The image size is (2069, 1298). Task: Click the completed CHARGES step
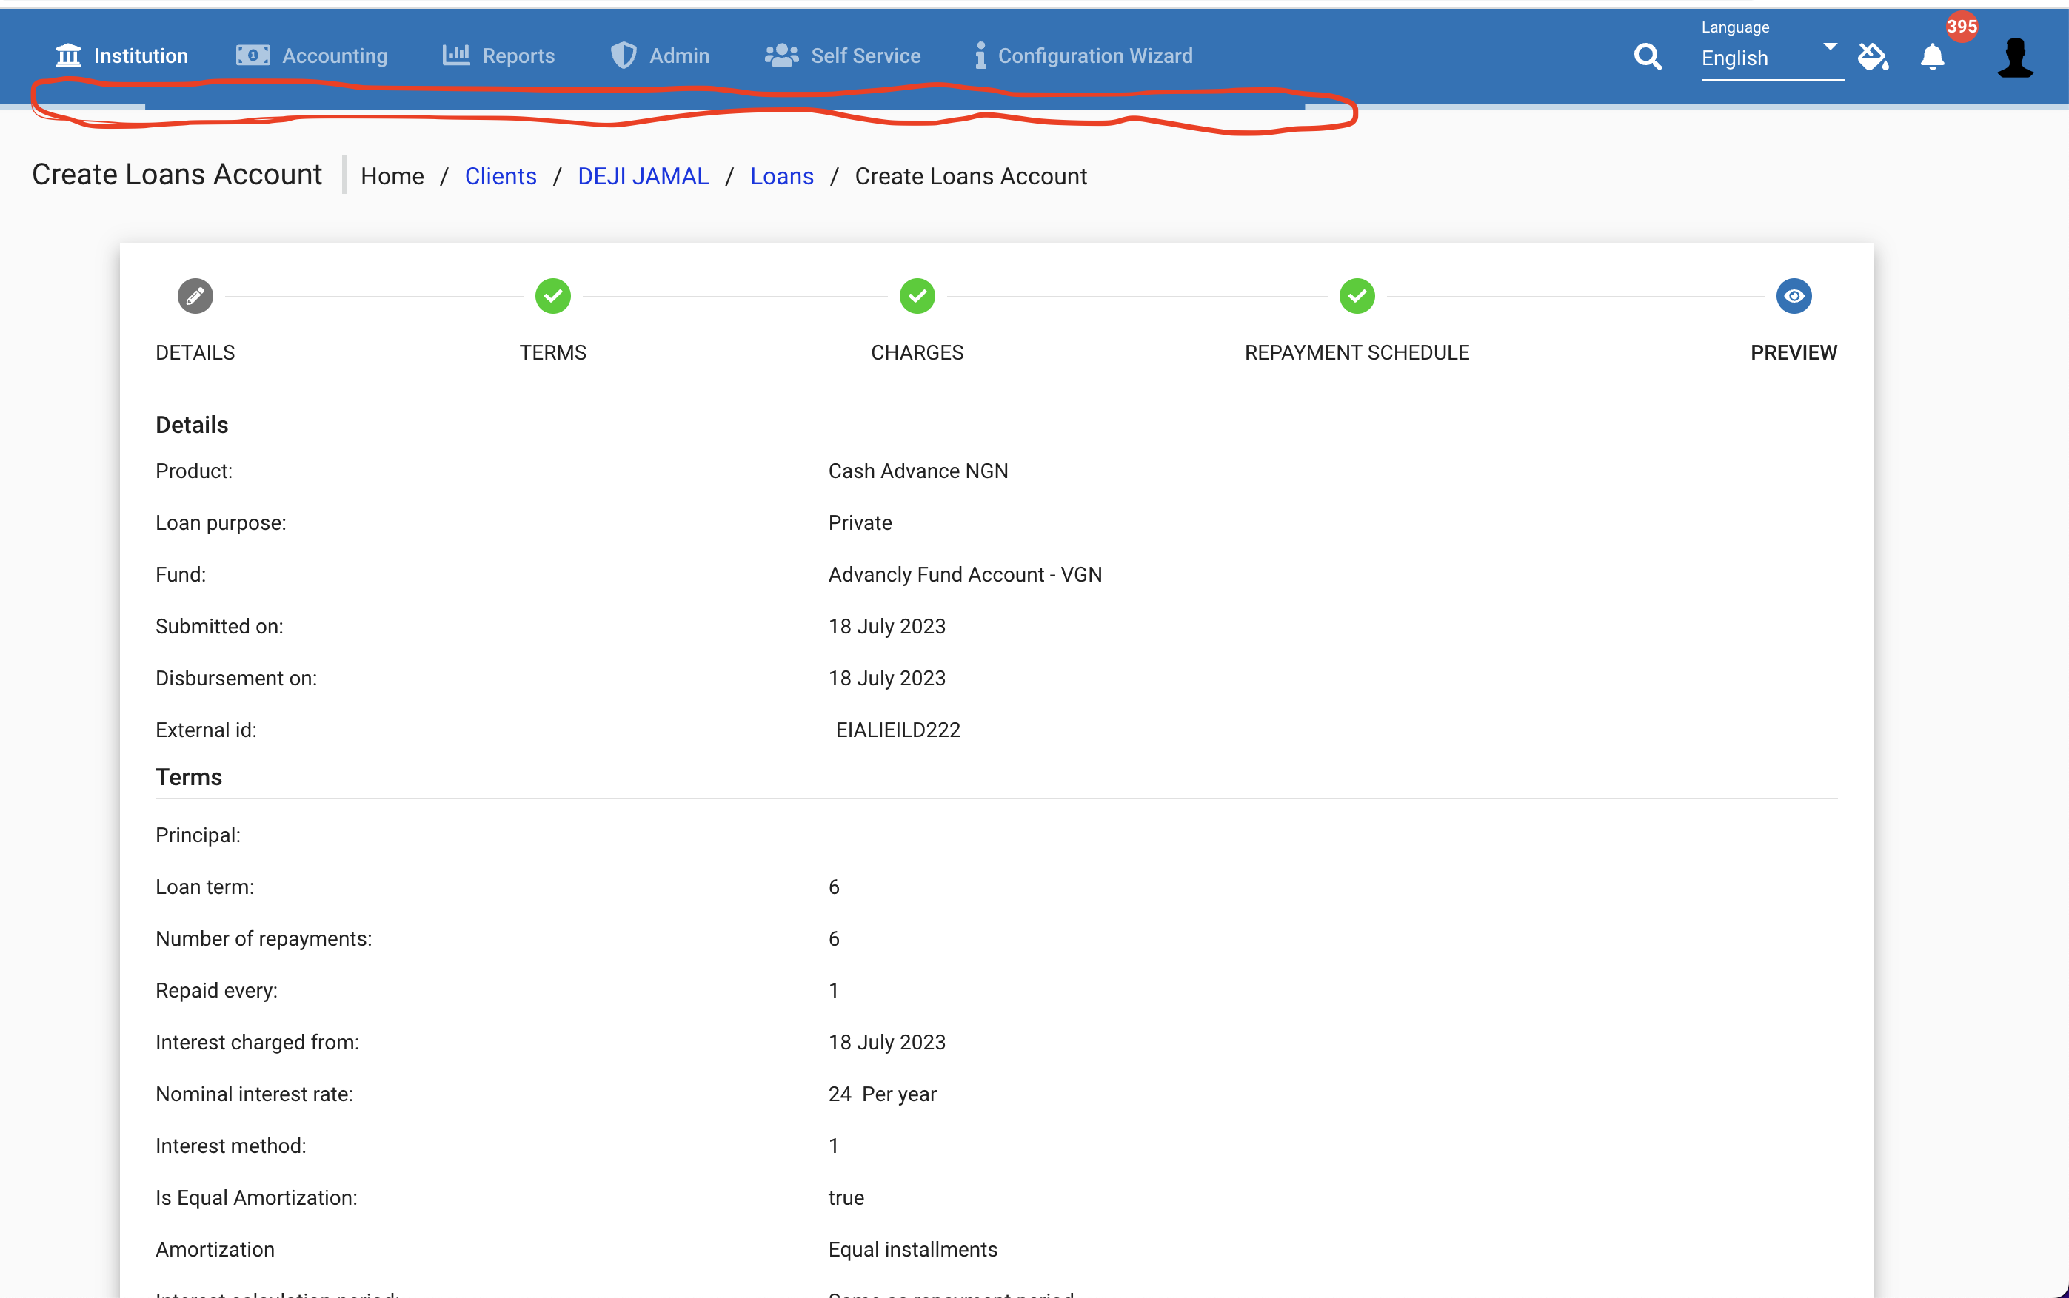917,295
